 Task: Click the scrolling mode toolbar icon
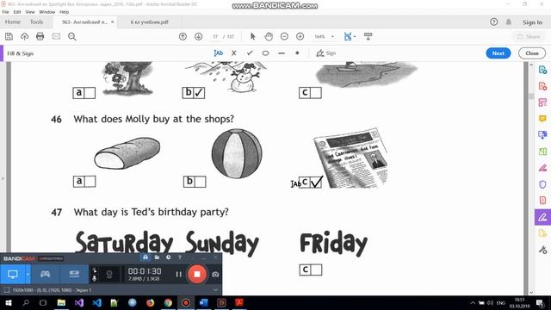368,36
